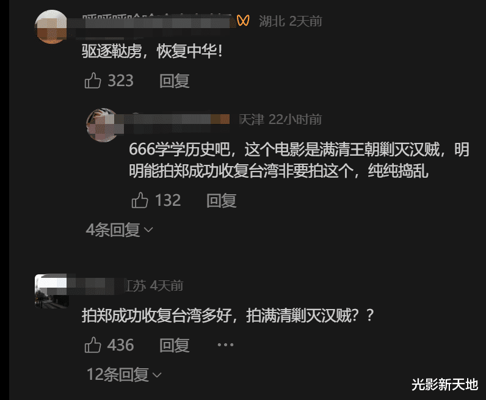The image size is (486, 400).
Task: Reply to the 666学学历史吧 comment
Action: pos(221,200)
